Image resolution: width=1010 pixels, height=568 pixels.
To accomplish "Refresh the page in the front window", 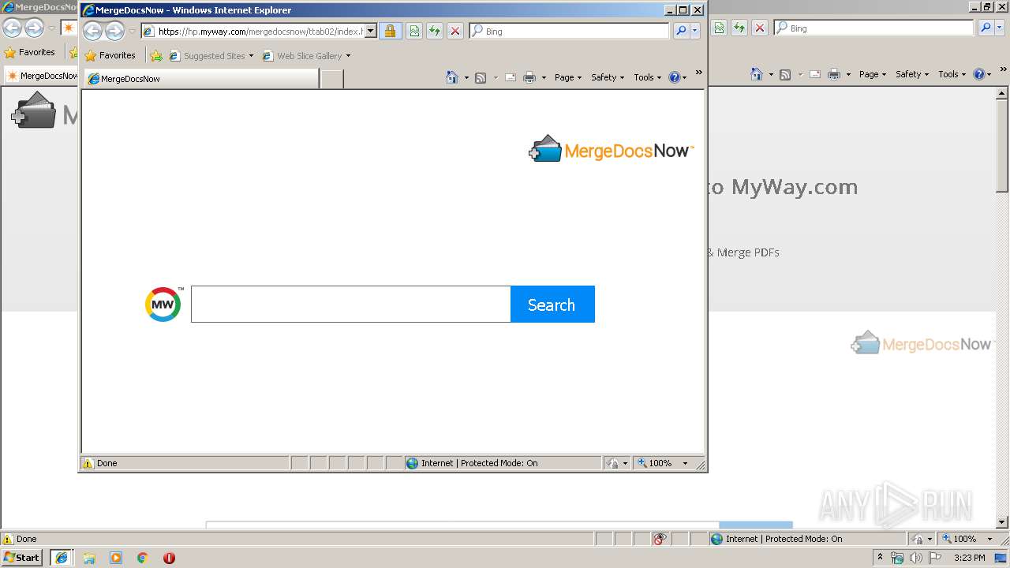I will (434, 31).
